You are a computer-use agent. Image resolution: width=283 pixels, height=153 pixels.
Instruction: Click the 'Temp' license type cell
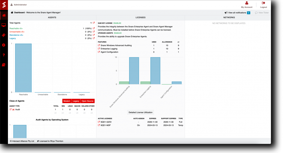click(x=181, y=125)
